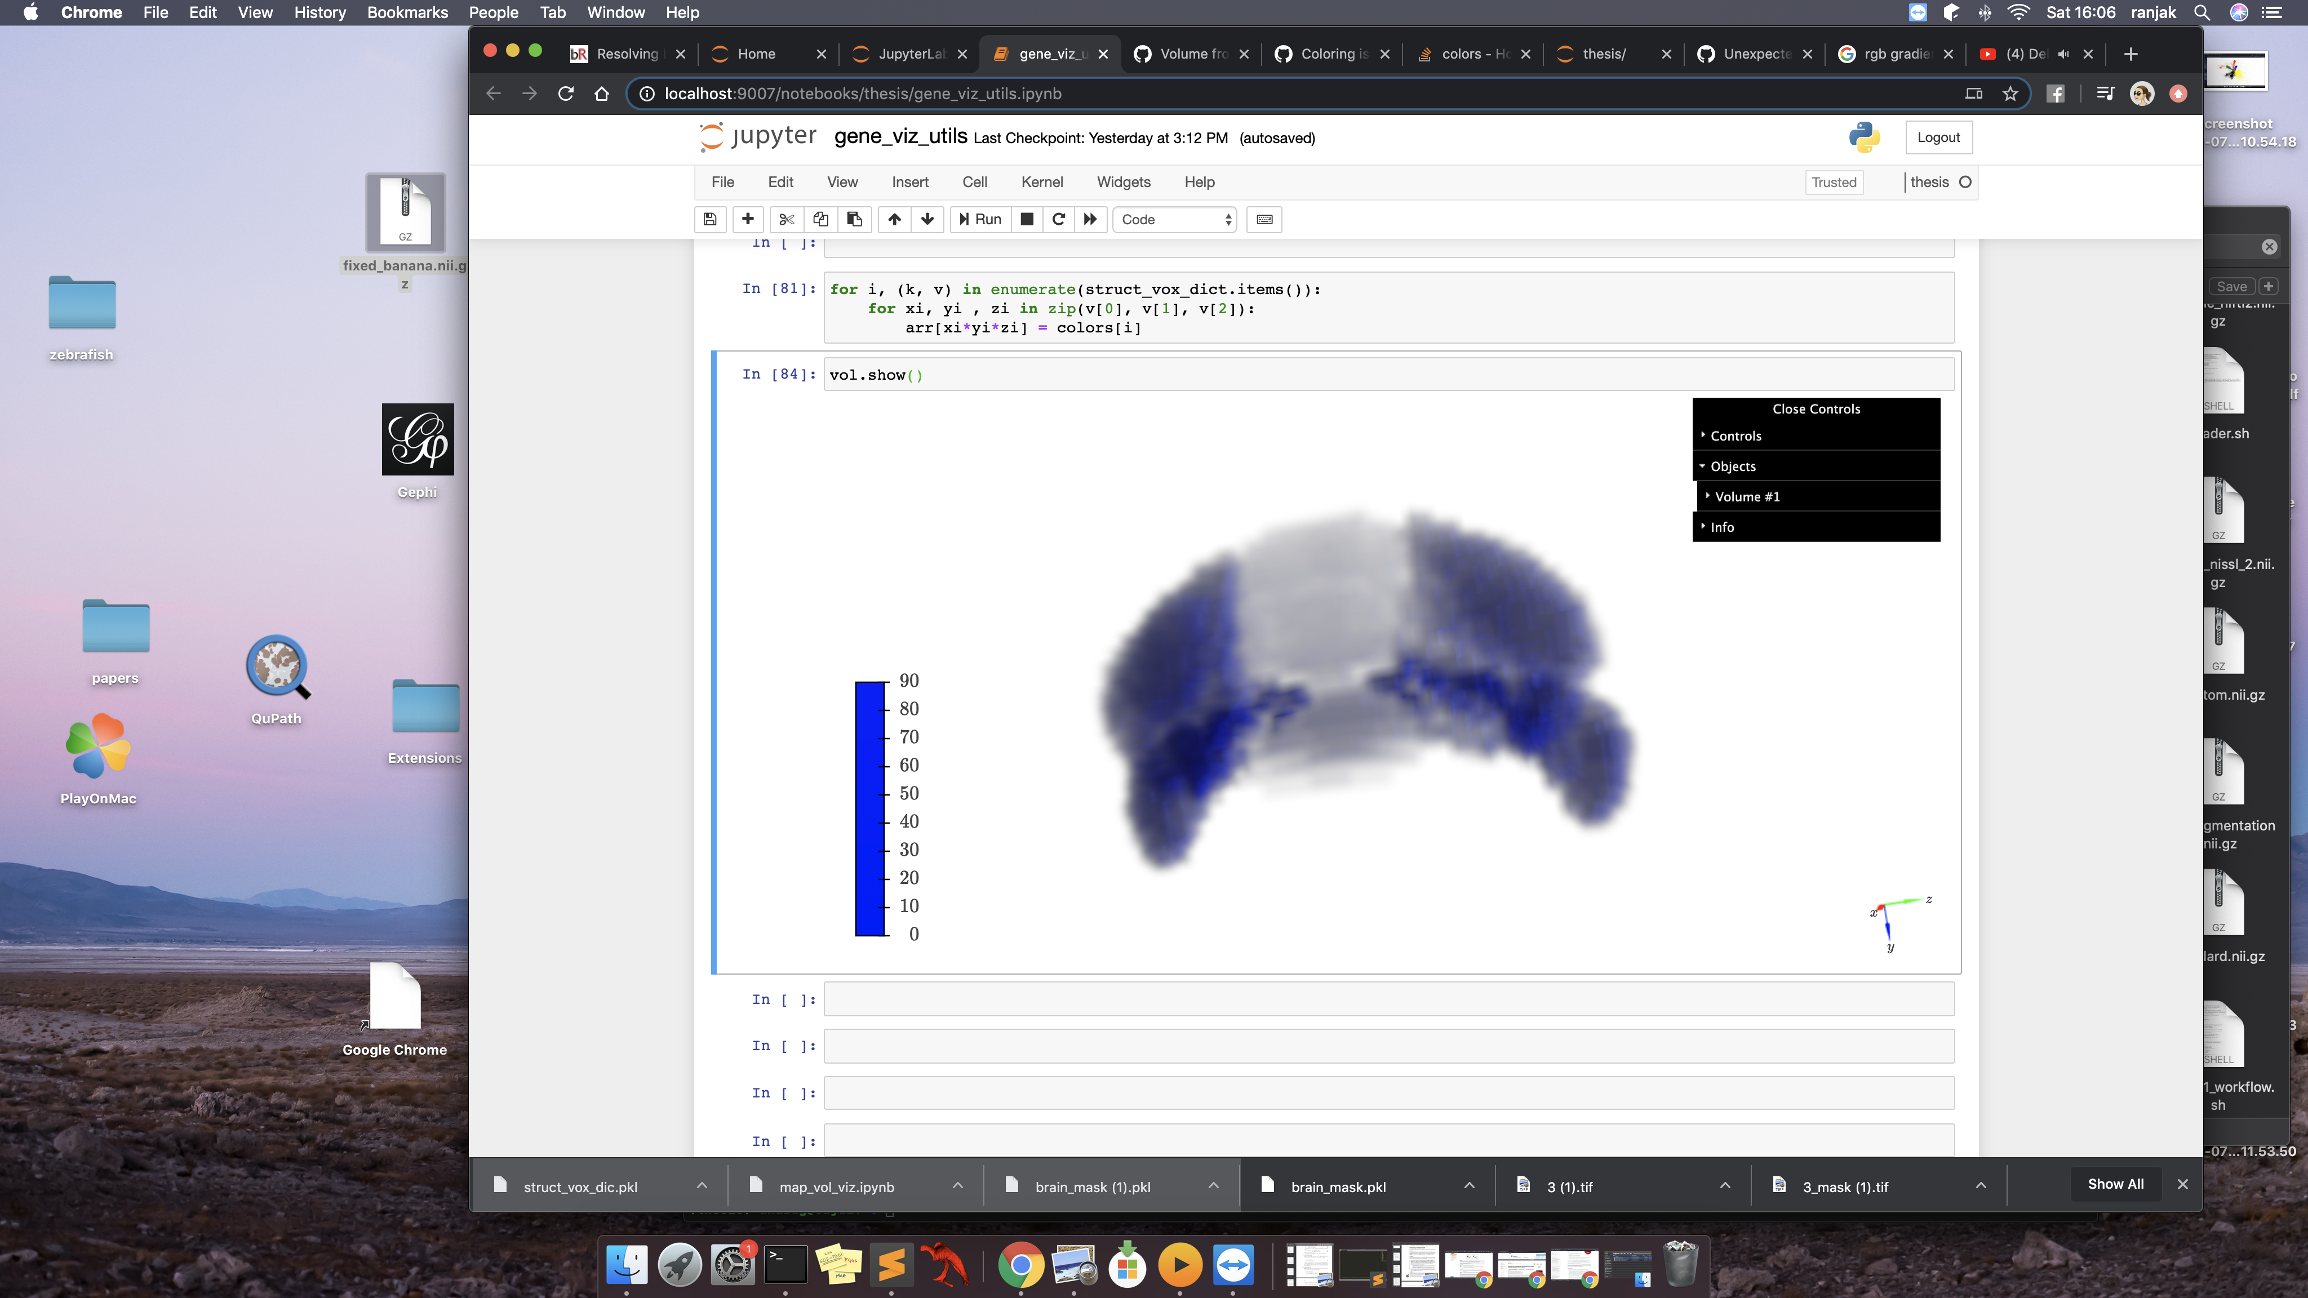Image resolution: width=2308 pixels, height=1298 pixels.
Task: Close the downloads bar
Action: (2182, 1184)
